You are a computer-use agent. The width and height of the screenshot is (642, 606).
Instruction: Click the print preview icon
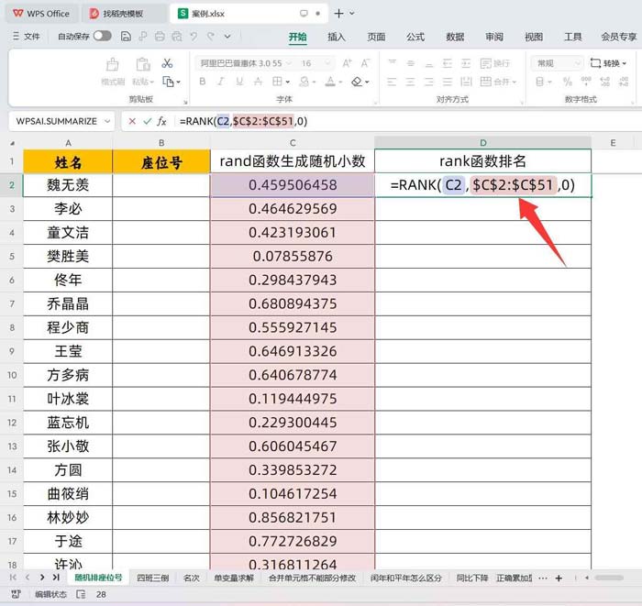click(x=176, y=37)
